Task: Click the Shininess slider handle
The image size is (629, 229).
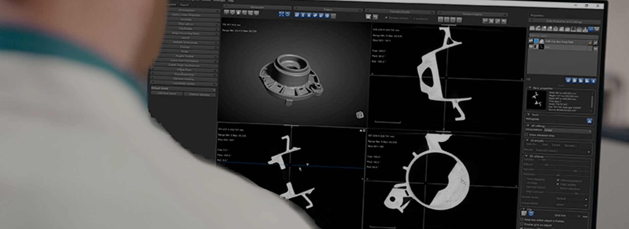Action: 558,175
